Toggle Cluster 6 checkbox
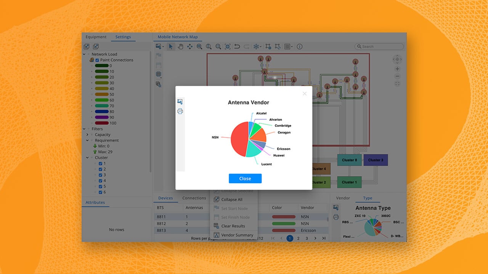The width and height of the screenshot is (488, 274). click(x=101, y=192)
